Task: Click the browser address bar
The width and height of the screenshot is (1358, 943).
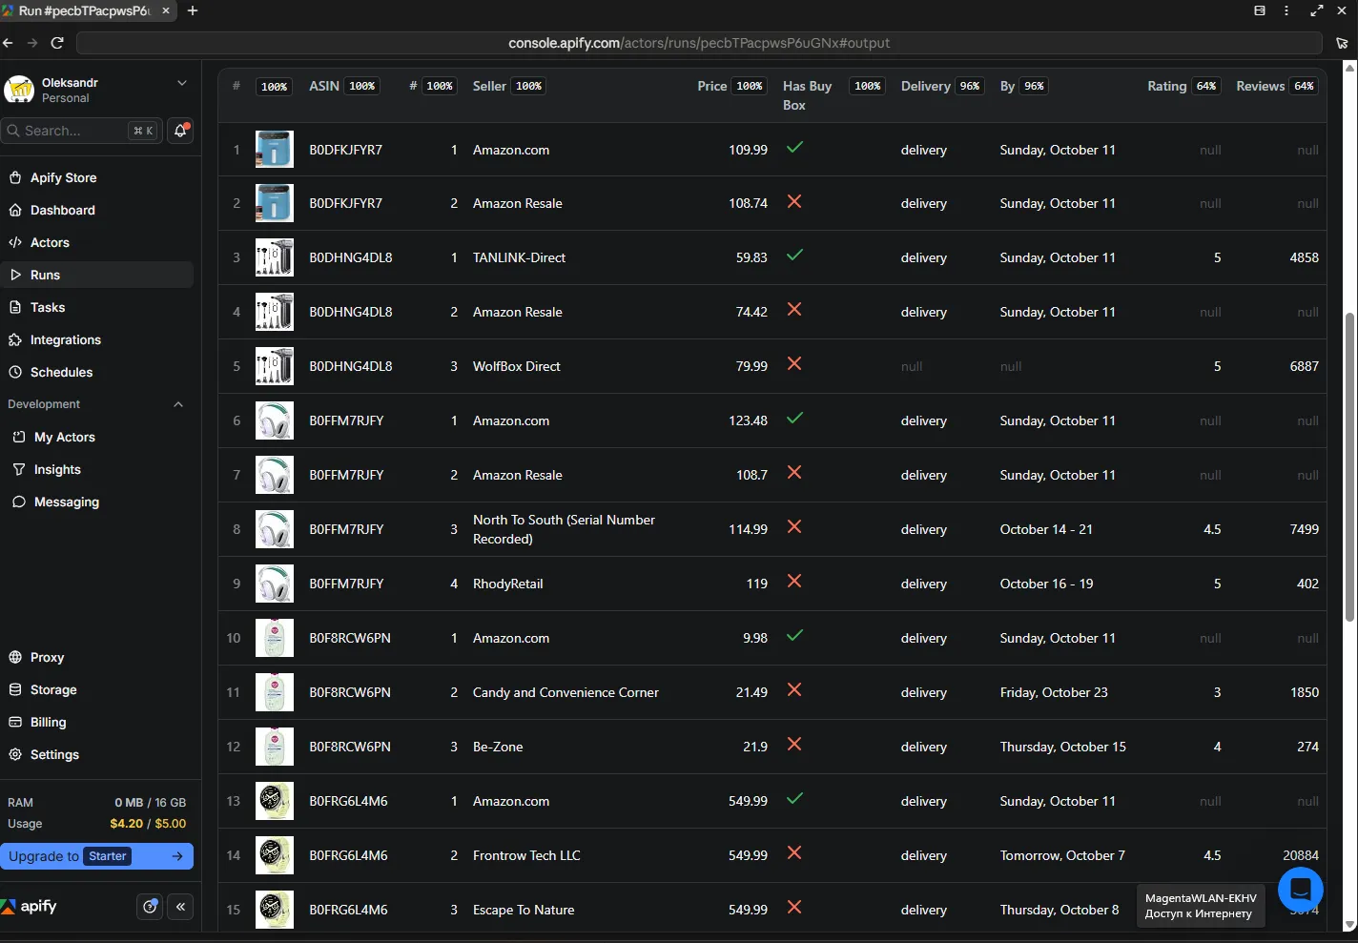Action: point(699,43)
